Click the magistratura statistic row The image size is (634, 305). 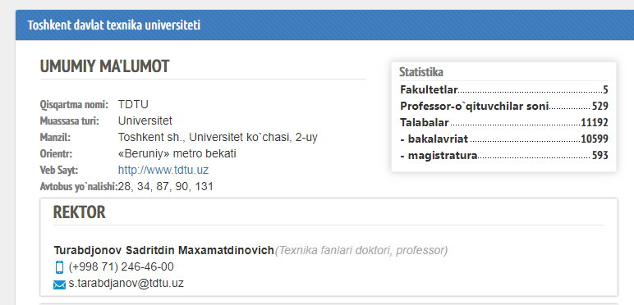pyautogui.click(x=503, y=155)
